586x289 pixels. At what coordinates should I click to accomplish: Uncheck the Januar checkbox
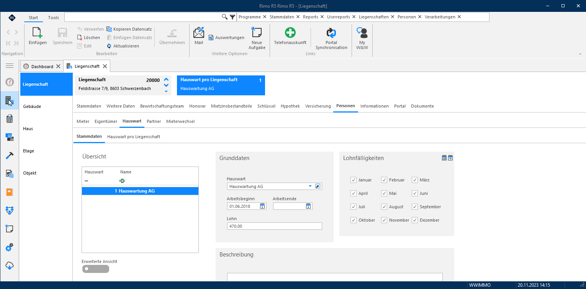click(354, 180)
